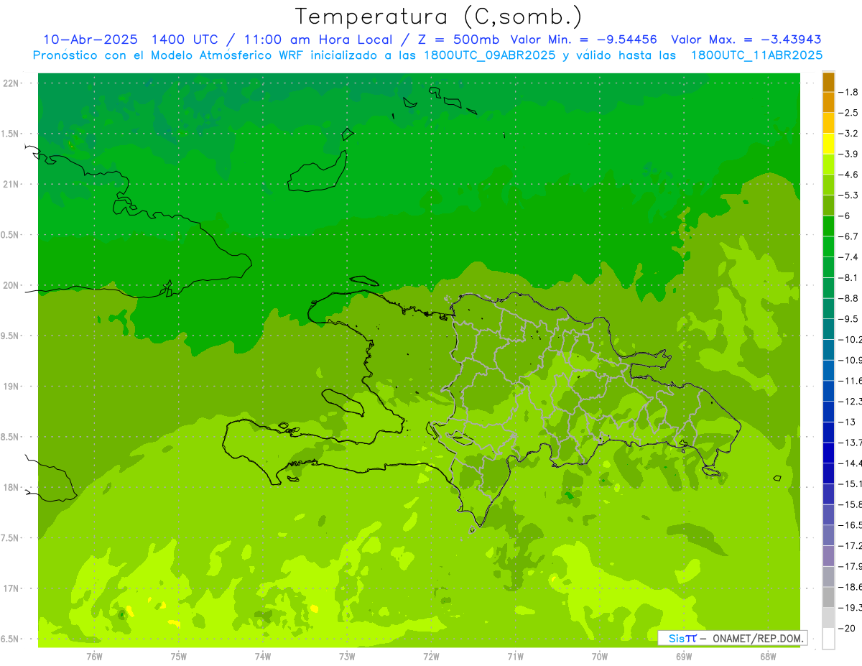Screen dimensions: 862x666
Task: Click the '-9.5' color scale label
Action: tap(849, 319)
